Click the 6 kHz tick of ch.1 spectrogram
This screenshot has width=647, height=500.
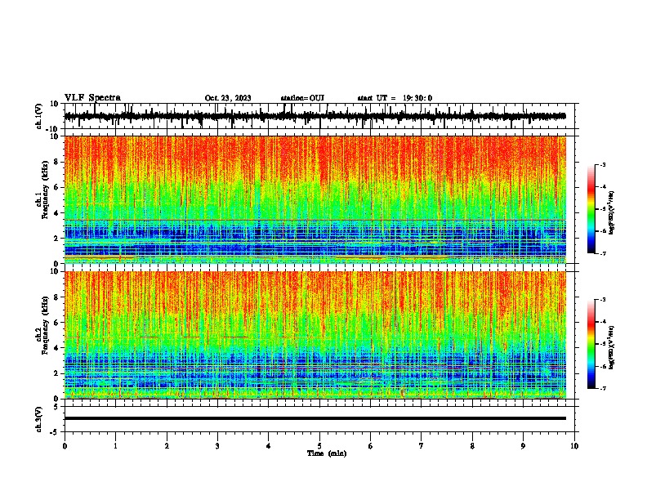pyautogui.click(x=56, y=187)
